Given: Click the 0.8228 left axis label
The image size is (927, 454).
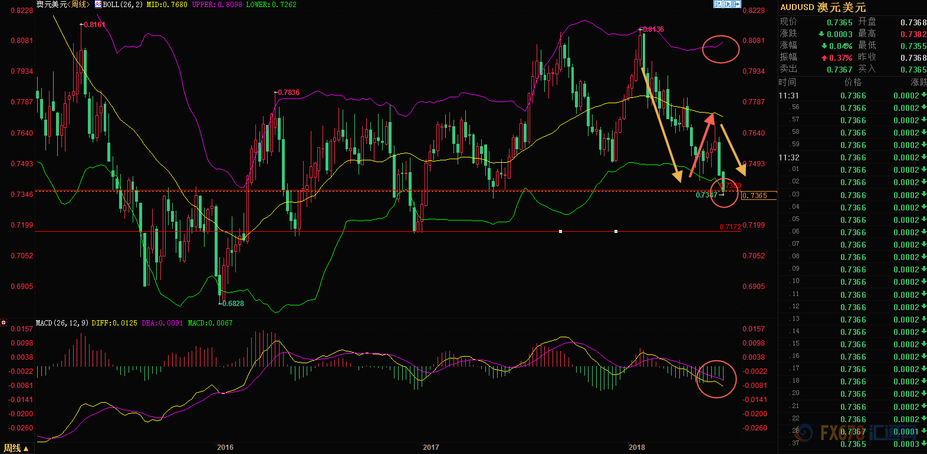Looking at the screenshot, I should pyautogui.click(x=22, y=11).
